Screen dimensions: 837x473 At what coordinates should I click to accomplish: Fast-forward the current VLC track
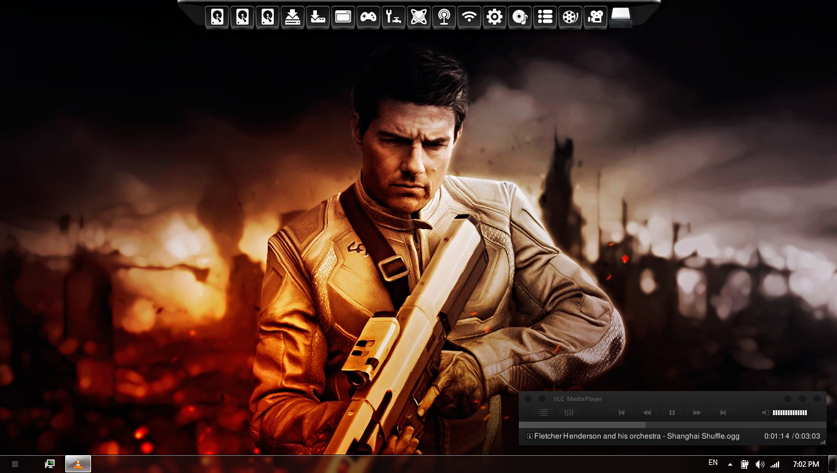(697, 413)
